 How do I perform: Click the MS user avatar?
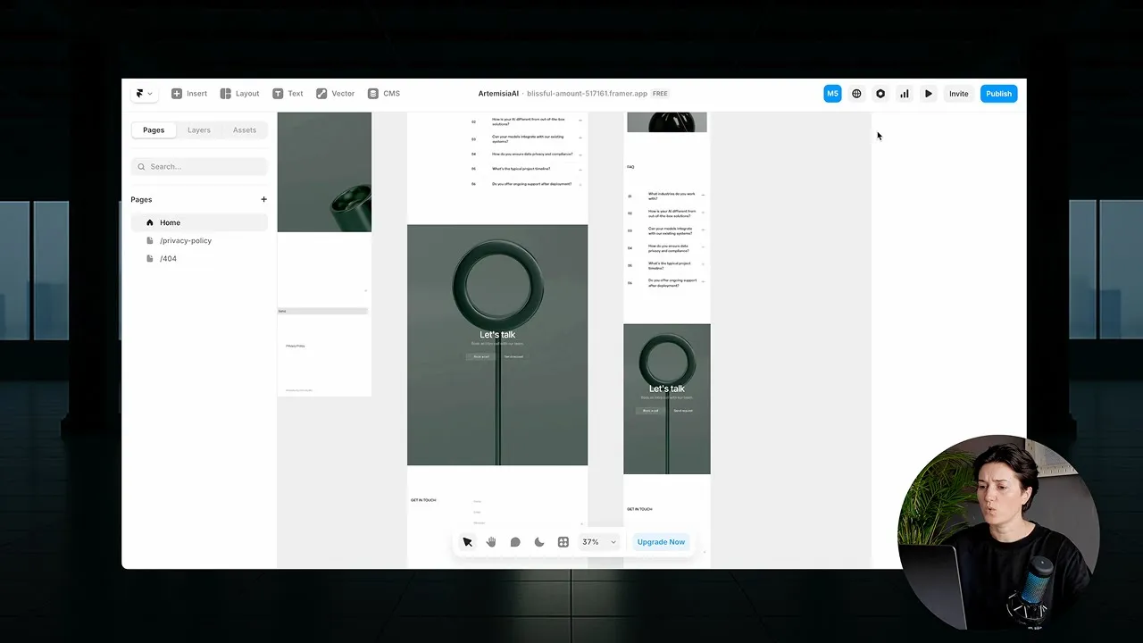[832, 94]
